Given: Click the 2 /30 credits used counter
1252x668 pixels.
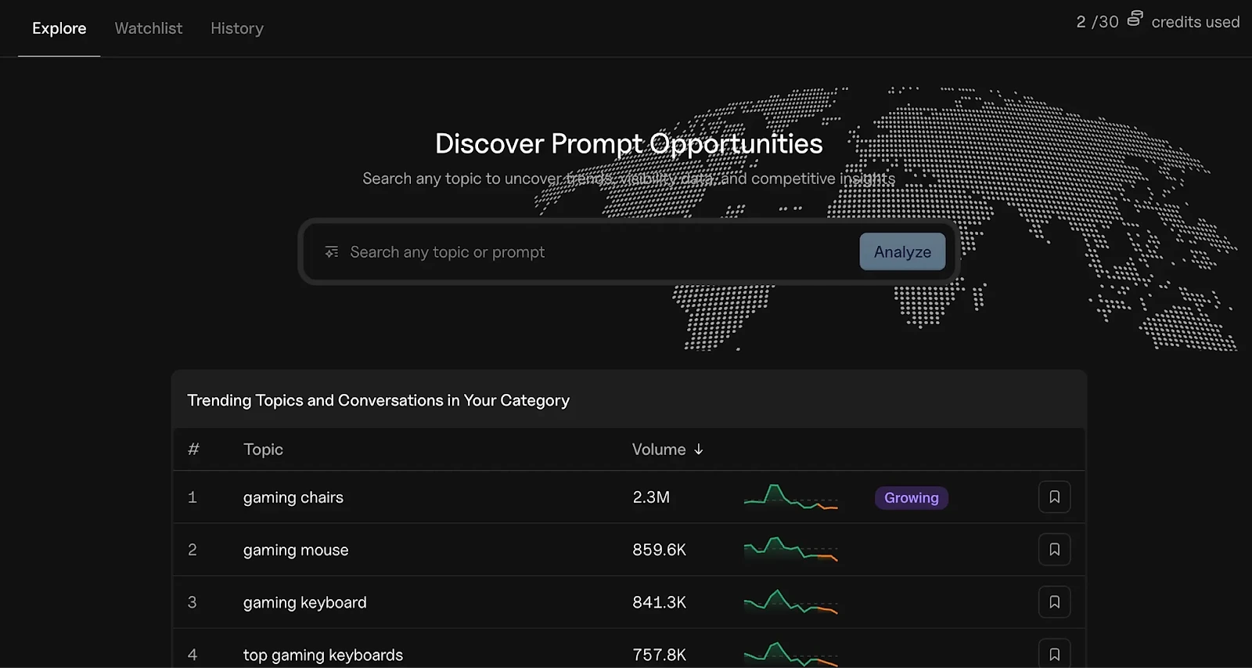Looking at the screenshot, I should click(1157, 21).
